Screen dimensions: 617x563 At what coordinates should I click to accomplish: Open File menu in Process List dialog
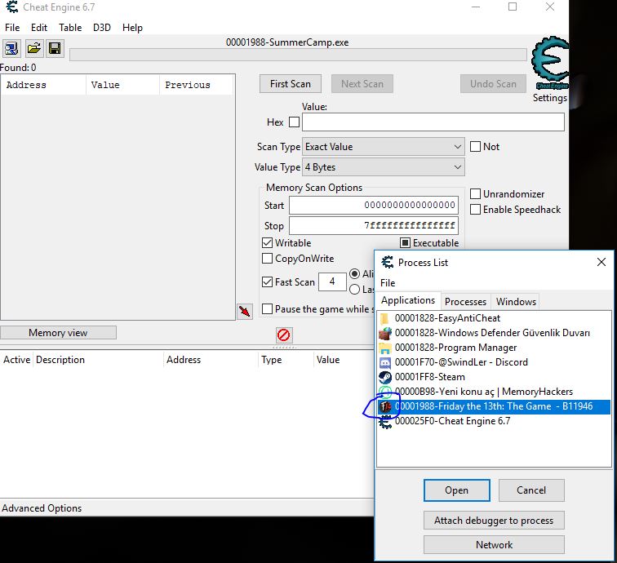[x=388, y=283]
